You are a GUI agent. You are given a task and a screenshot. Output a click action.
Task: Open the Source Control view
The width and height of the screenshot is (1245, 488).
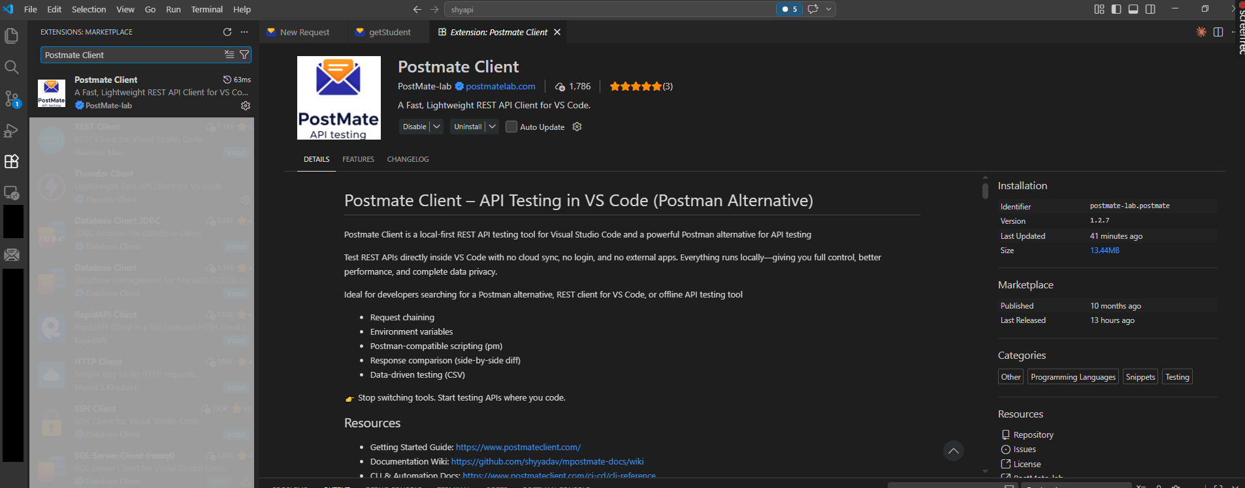(x=12, y=99)
